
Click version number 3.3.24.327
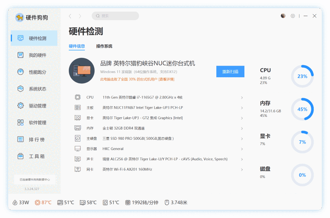click(32, 189)
